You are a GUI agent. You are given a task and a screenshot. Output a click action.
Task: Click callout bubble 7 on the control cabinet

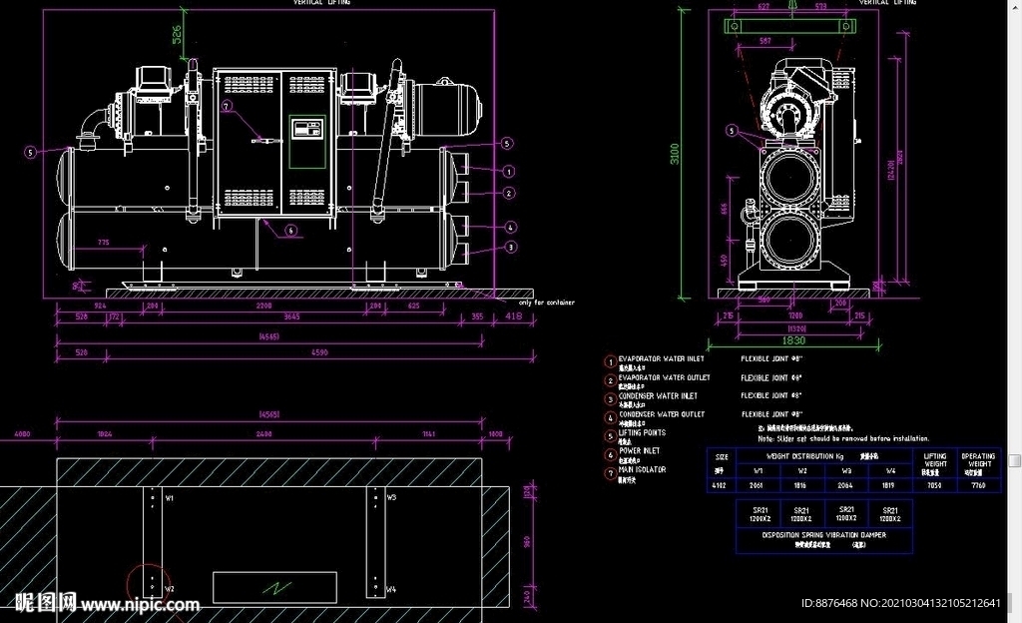(227, 106)
